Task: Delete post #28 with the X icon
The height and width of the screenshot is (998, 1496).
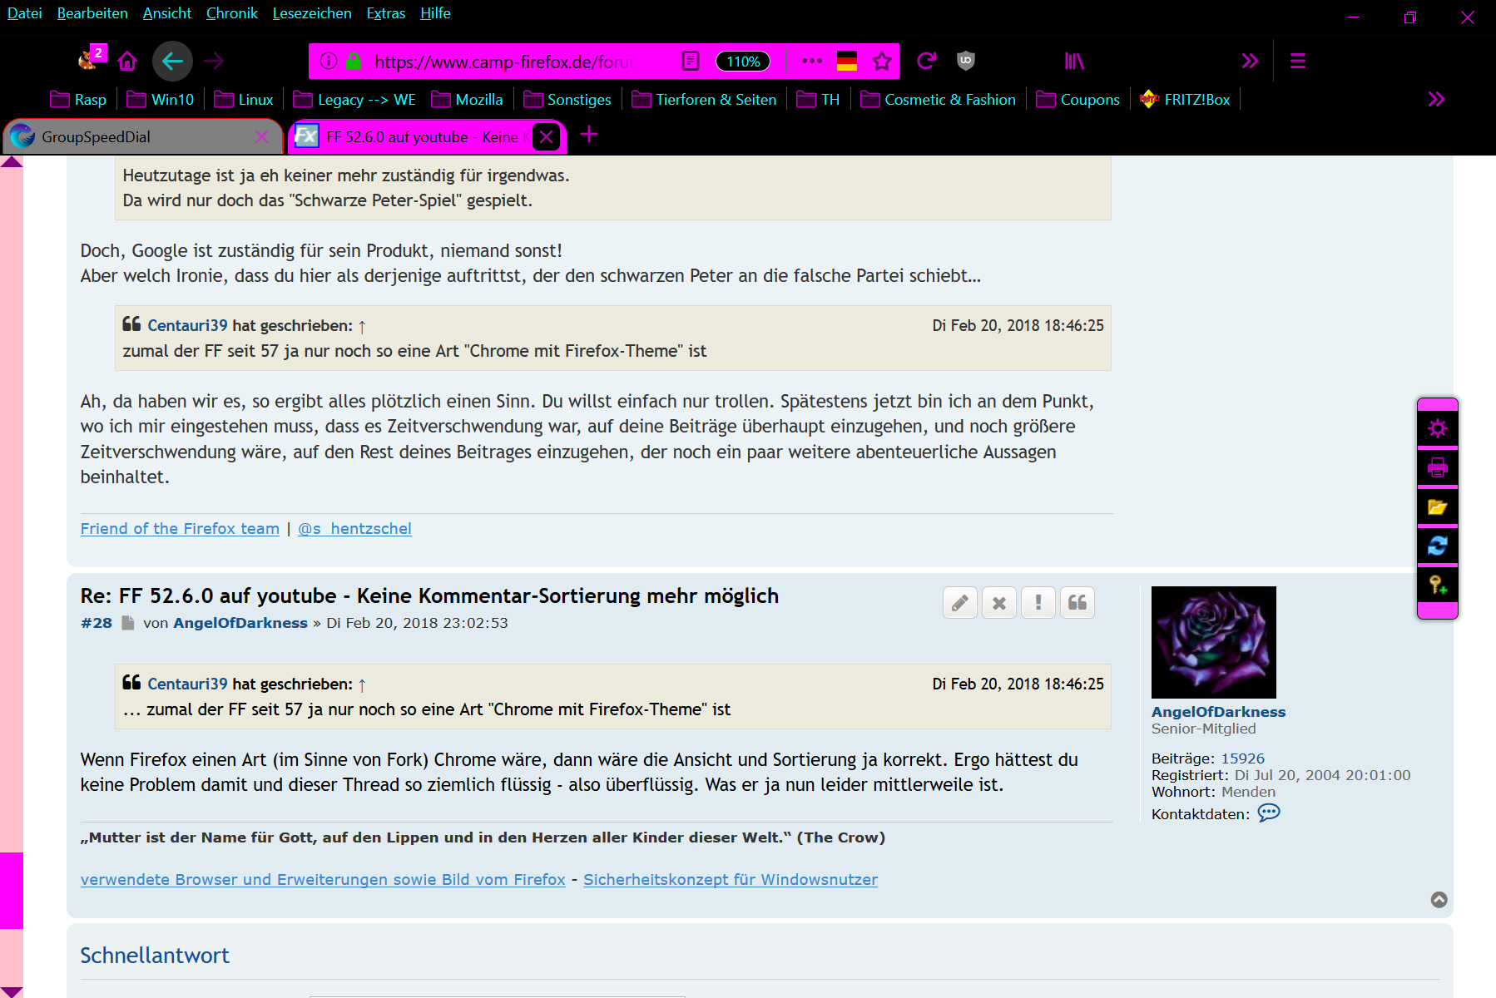Action: point(999,603)
